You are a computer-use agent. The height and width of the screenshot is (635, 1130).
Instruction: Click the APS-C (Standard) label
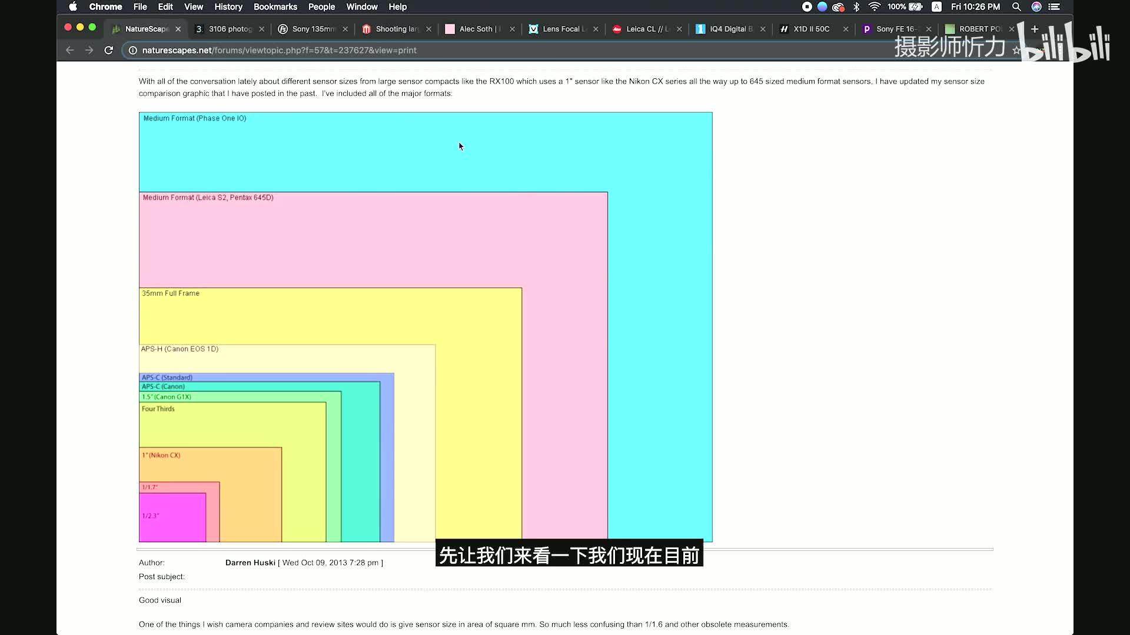click(x=167, y=377)
